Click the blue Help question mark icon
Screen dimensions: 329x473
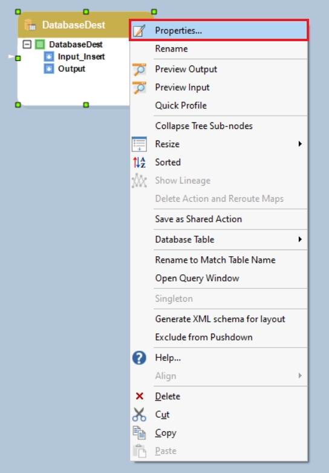tap(139, 358)
